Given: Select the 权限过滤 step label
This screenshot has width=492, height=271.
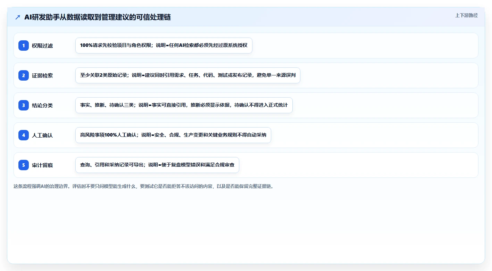Looking at the screenshot, I should pyautogui.click(x=42, y=46).
